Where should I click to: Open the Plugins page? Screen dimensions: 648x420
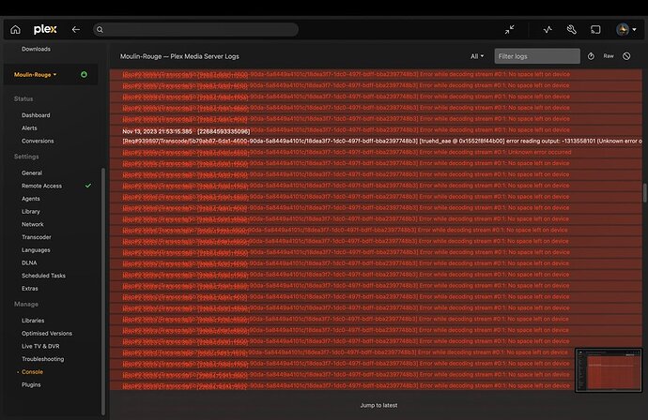tap(31, 384)
